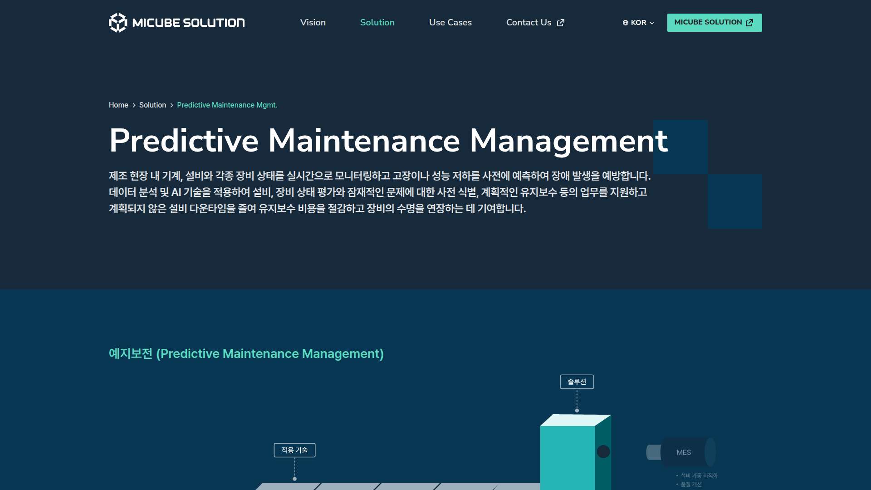Screen dimensions: 871x490
Task: Open the Solution menu item
Action: point(377,23)
